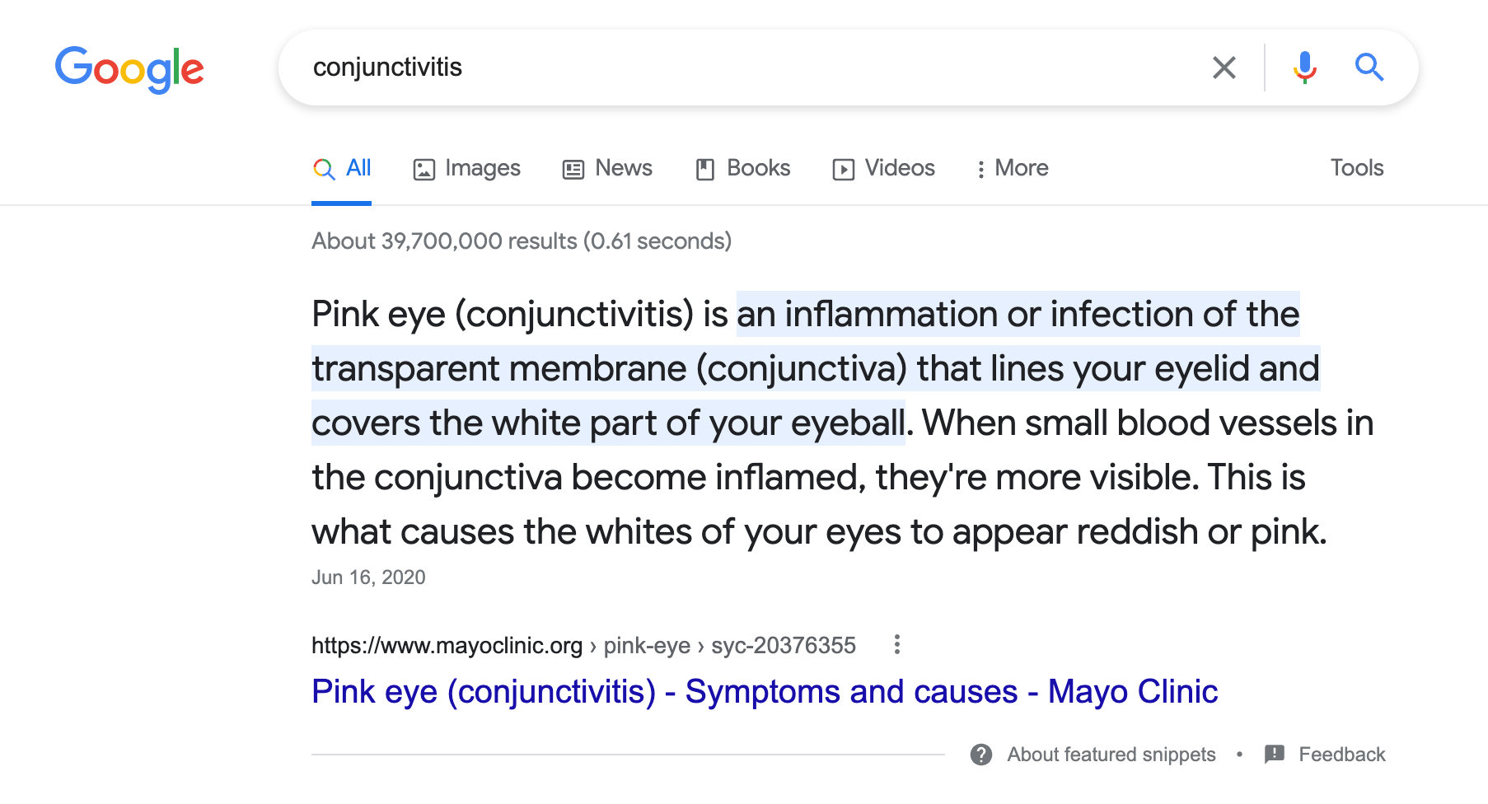Click the About featured snippets link
This screenshot has width=1488, height=804.
(x=1112, y=754)
